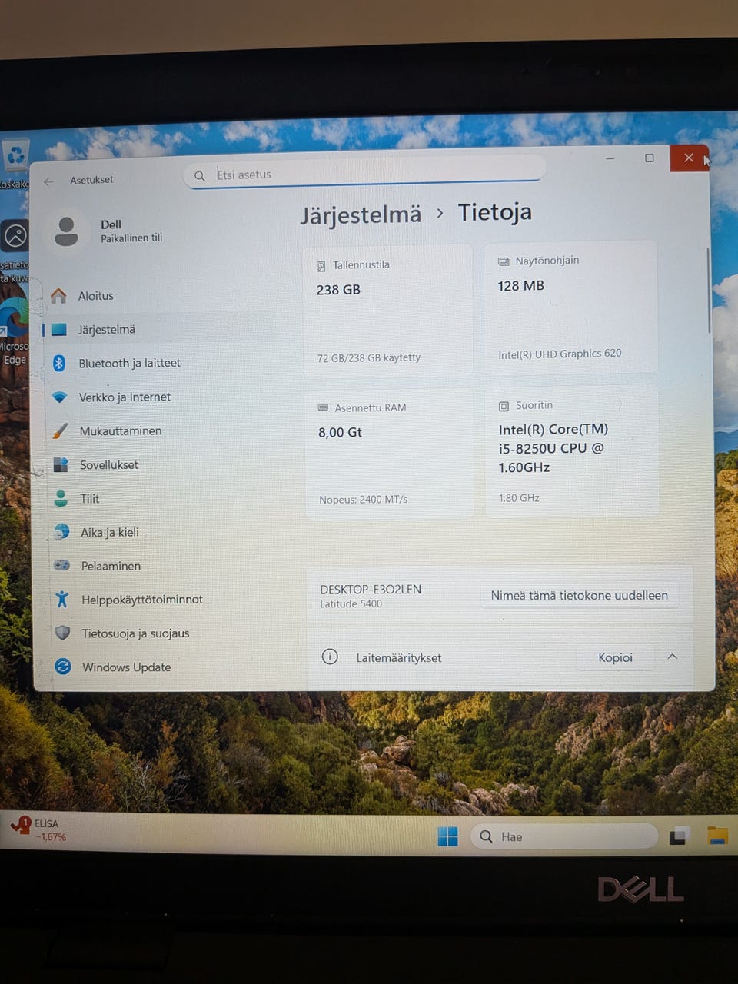Click the Windows Start button on taskbar
This screenshot has width=738, height=984.
pyautogui.click(x=447, y=836)
